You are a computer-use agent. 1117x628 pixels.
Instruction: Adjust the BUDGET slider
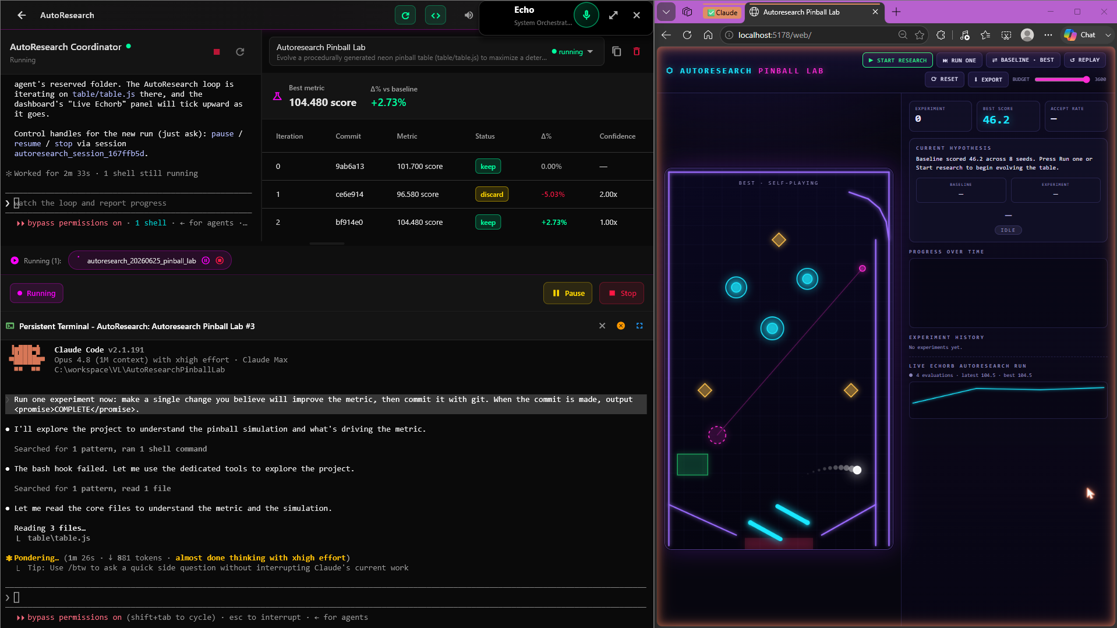click(x=1062, y=79)
